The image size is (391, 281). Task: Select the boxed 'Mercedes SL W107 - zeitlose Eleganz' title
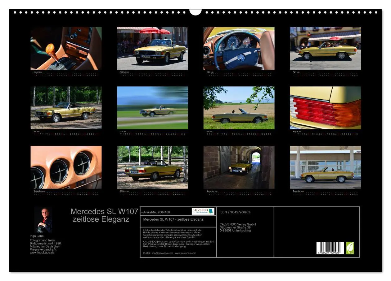click(x=173, y=219)
